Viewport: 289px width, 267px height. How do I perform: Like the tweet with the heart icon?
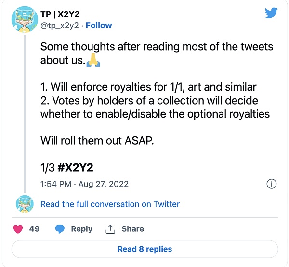point(18,229)
